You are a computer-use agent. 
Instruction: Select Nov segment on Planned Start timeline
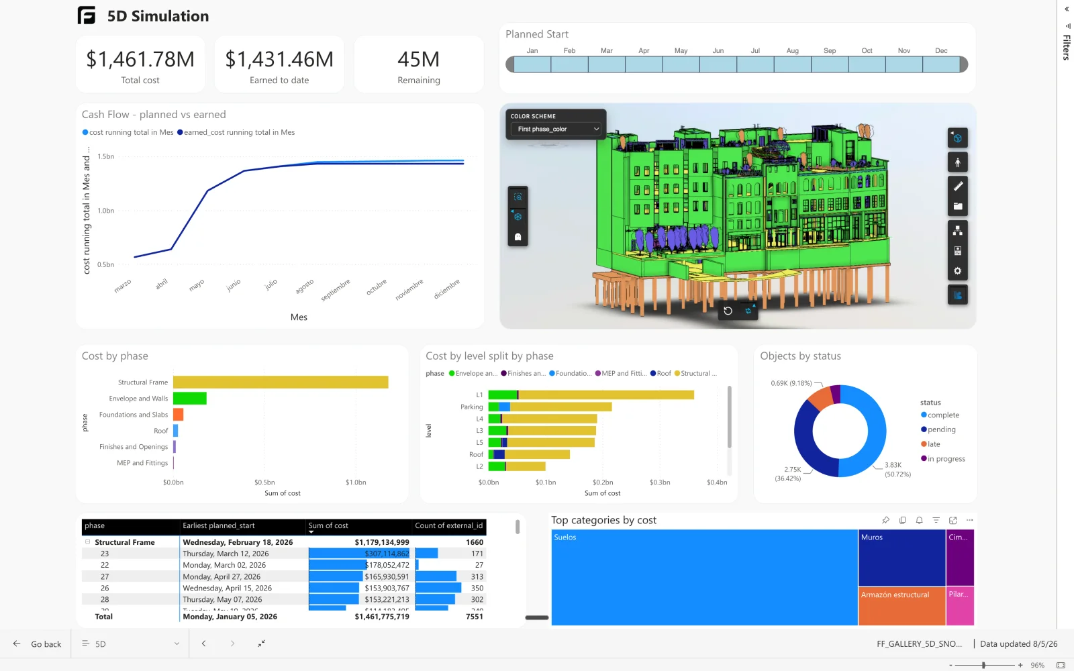(x=904, y=64)
